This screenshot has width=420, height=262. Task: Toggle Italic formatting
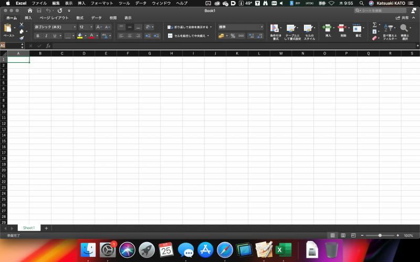click(46, 36)
